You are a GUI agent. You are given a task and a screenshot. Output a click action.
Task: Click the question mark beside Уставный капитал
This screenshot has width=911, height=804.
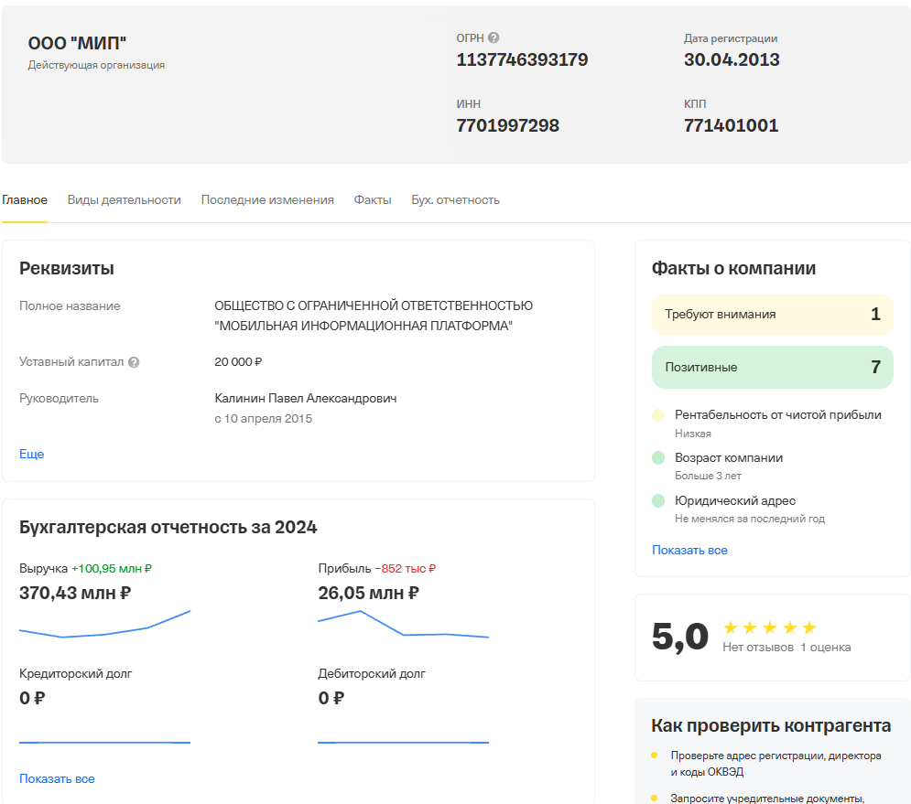(135, 362)
